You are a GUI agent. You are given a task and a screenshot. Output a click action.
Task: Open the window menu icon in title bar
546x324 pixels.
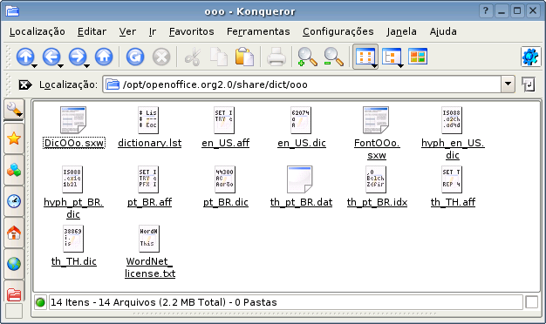click(x=12, y=11)
